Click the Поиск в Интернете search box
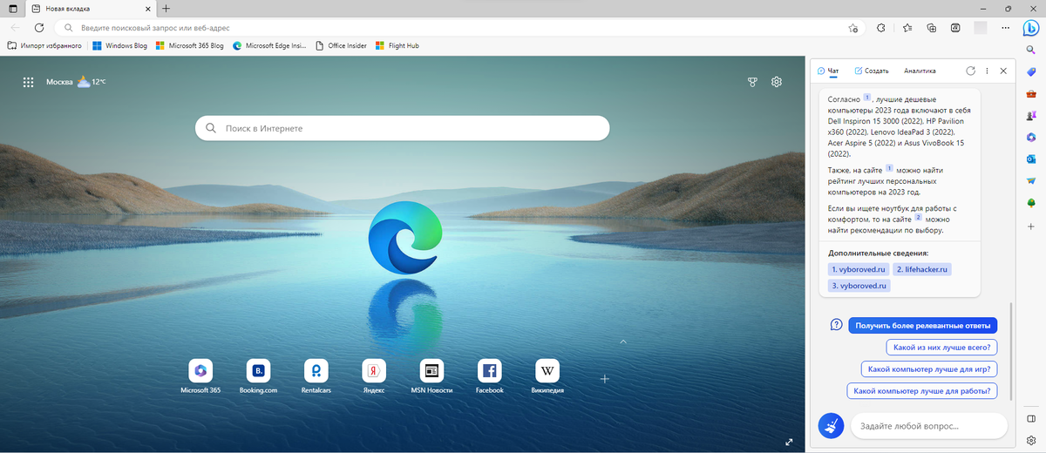Viewport: 1046px width, 453px height. point(402,128)
